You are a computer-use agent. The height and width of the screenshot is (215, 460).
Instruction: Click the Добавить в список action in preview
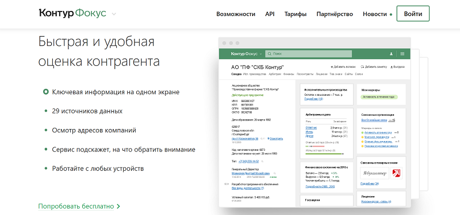coord(344,67)
